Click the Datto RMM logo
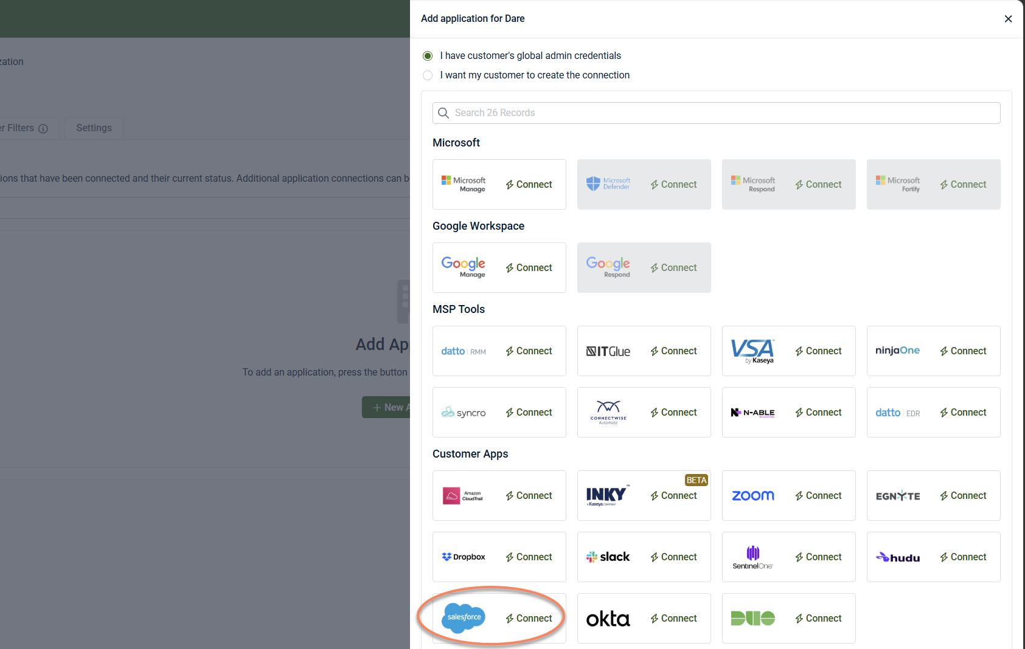Screen dimensions: 1025x649 (x=464, y=351)
